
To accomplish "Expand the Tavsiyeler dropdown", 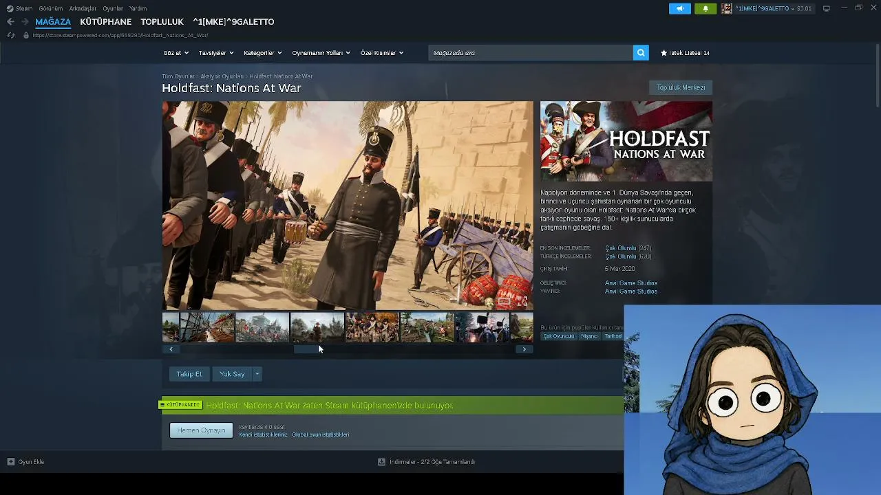I will 216,53.
